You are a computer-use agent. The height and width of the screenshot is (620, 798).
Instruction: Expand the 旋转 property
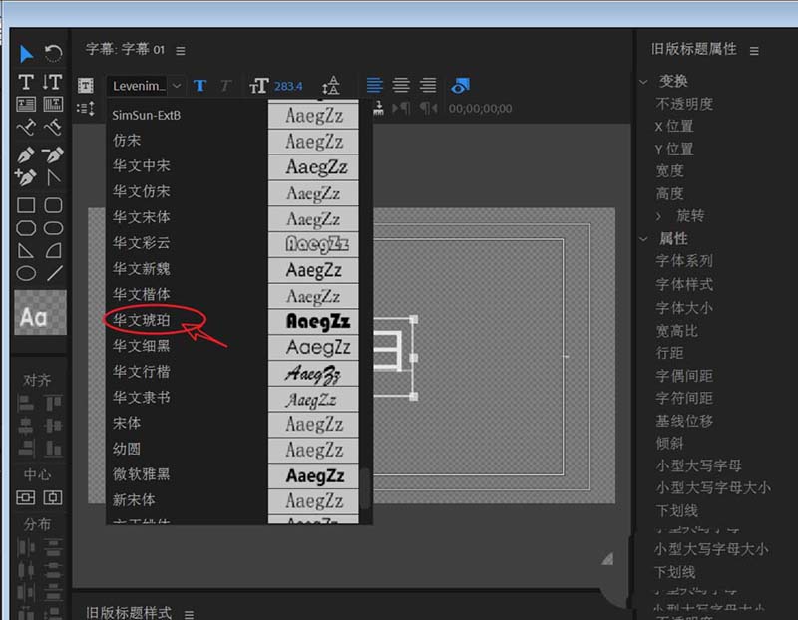[x=659, y=216]
